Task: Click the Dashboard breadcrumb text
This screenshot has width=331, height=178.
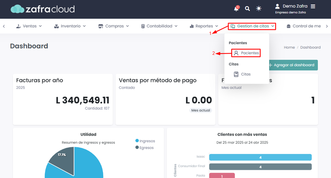Action: click(x=310, y=47)
